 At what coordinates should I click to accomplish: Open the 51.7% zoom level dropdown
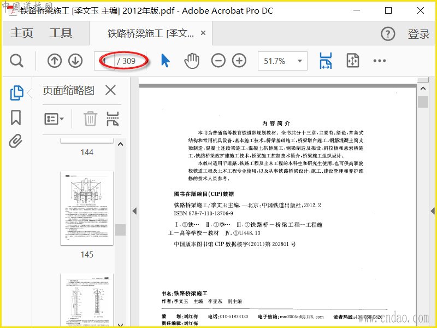(282, 61)
